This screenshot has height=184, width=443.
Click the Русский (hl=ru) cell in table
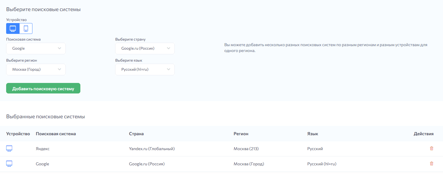pyautogui.click(x=322, y=164)
